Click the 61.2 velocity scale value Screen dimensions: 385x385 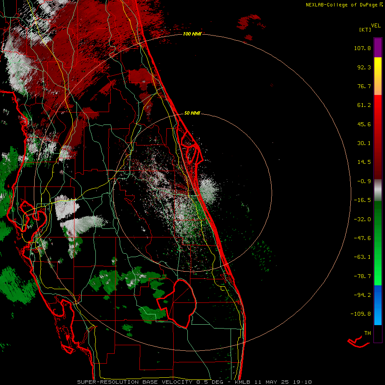364,105
